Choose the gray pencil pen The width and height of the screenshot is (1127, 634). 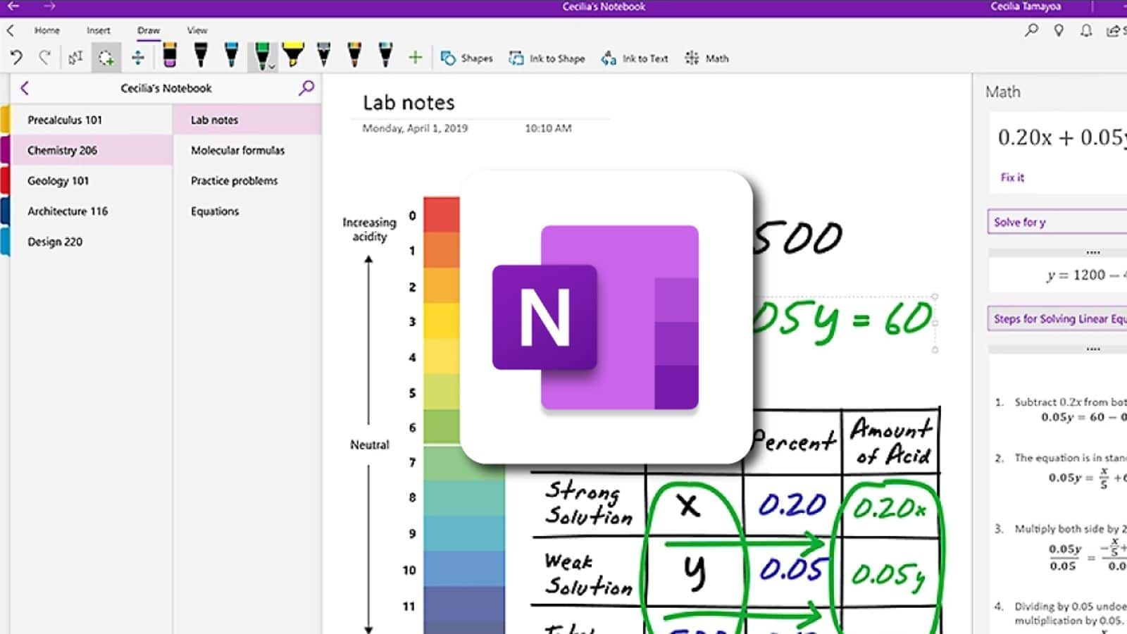pos(323,55)
